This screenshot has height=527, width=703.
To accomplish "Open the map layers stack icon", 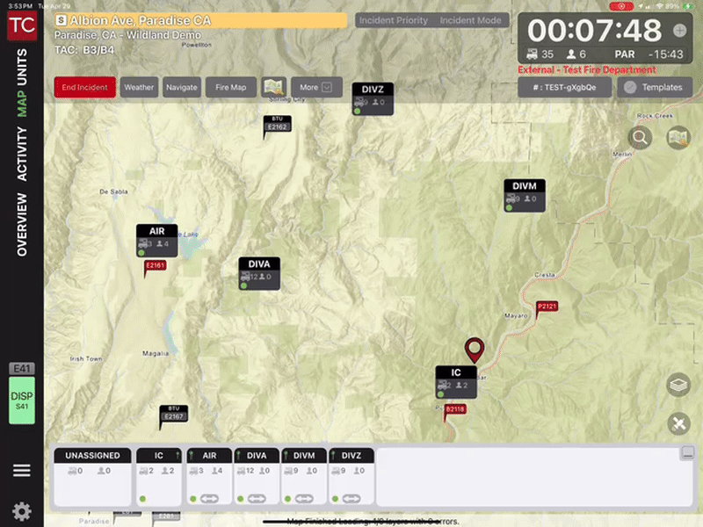I will click(x=678, y=385).
